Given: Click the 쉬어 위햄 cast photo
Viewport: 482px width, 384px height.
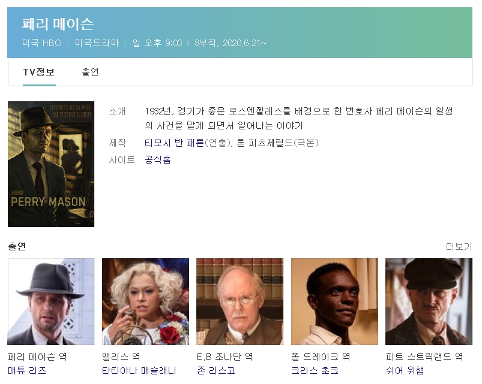Looking at the screenshot, I should [x=429, y=301].
